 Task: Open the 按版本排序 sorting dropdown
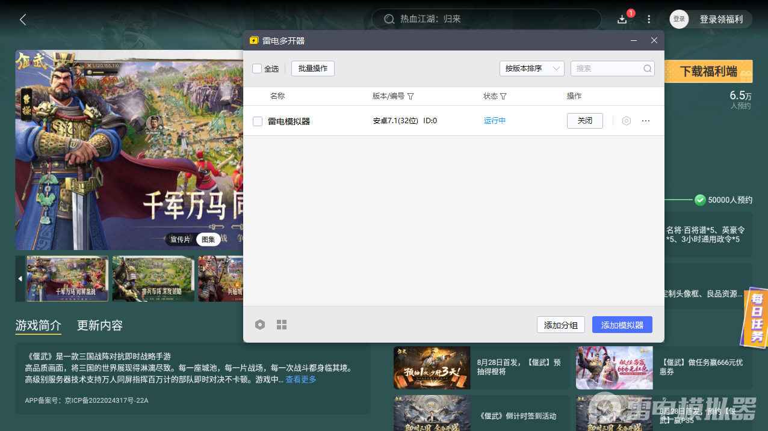point(531,68)
